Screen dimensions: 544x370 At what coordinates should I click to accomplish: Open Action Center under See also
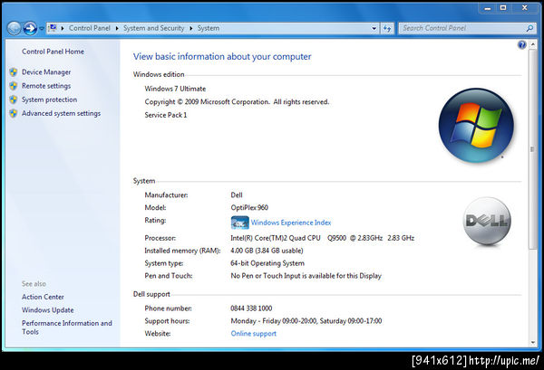click(43, 297)
